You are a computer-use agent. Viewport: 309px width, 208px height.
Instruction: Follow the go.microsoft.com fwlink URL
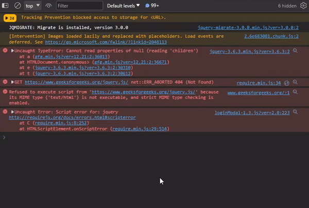(106, 42)
